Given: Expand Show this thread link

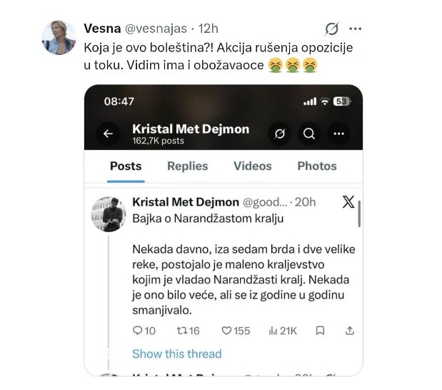Looking at the screenshot, I should (x=177, y=354).
